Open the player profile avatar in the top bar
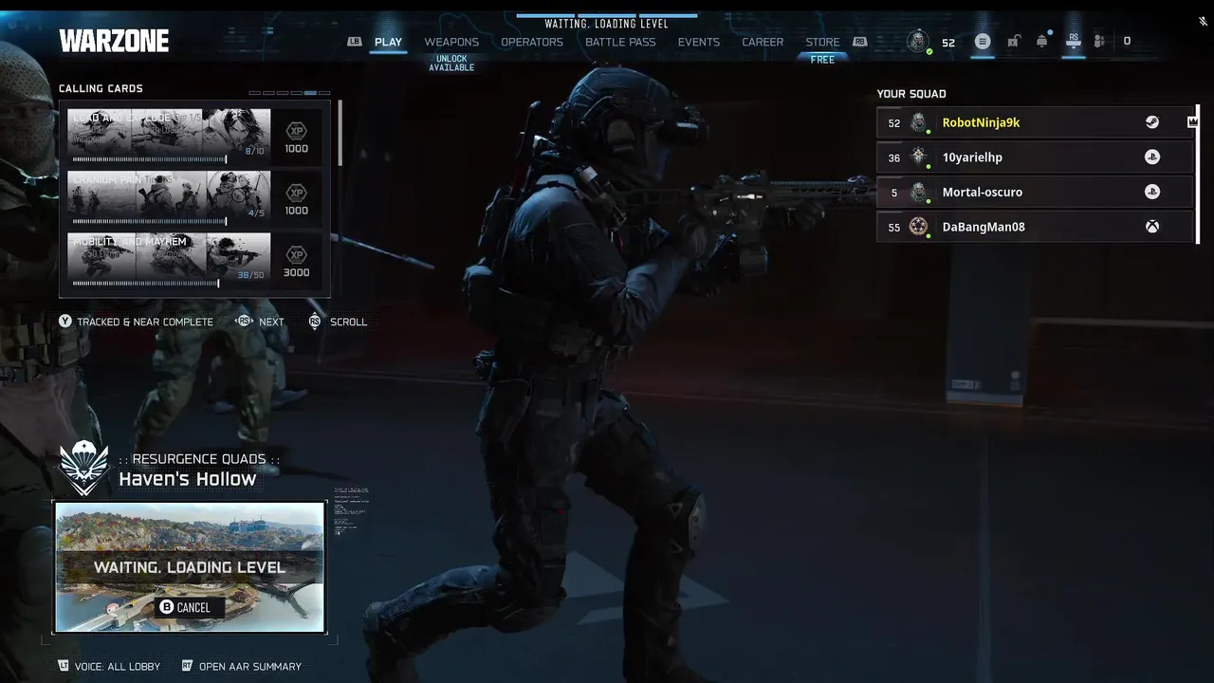 (x=917, y=41)
